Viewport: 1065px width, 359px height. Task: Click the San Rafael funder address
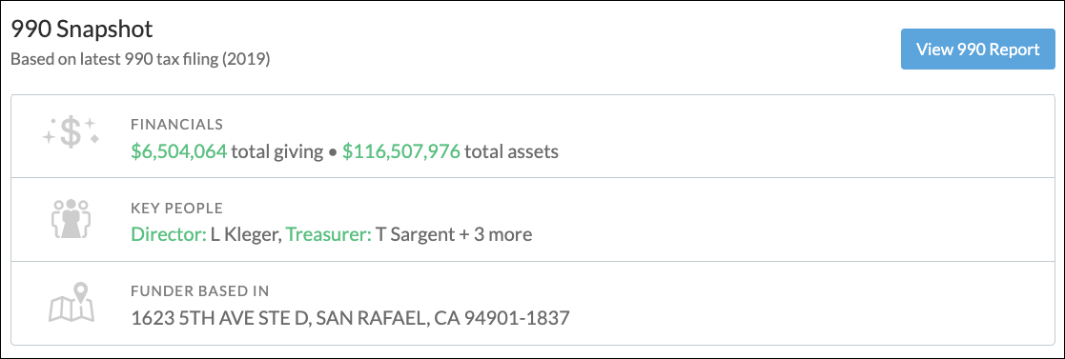pyautogui.click(x=350, y=318)
